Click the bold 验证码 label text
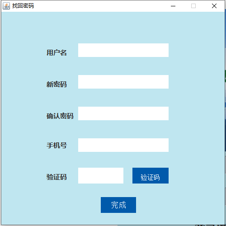The height and width of the screenshot is (226, 226). pos(56,177)
